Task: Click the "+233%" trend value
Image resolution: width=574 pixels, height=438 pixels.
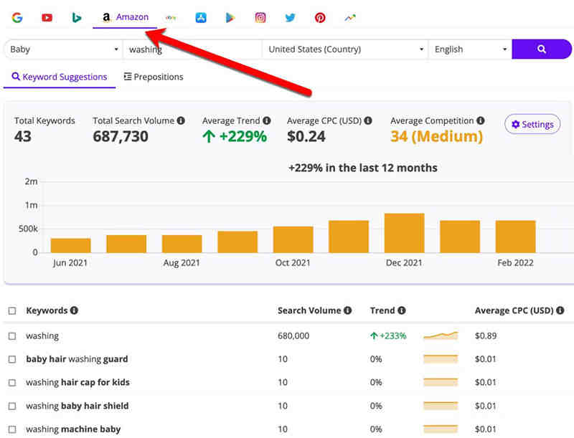Action: 388,335
